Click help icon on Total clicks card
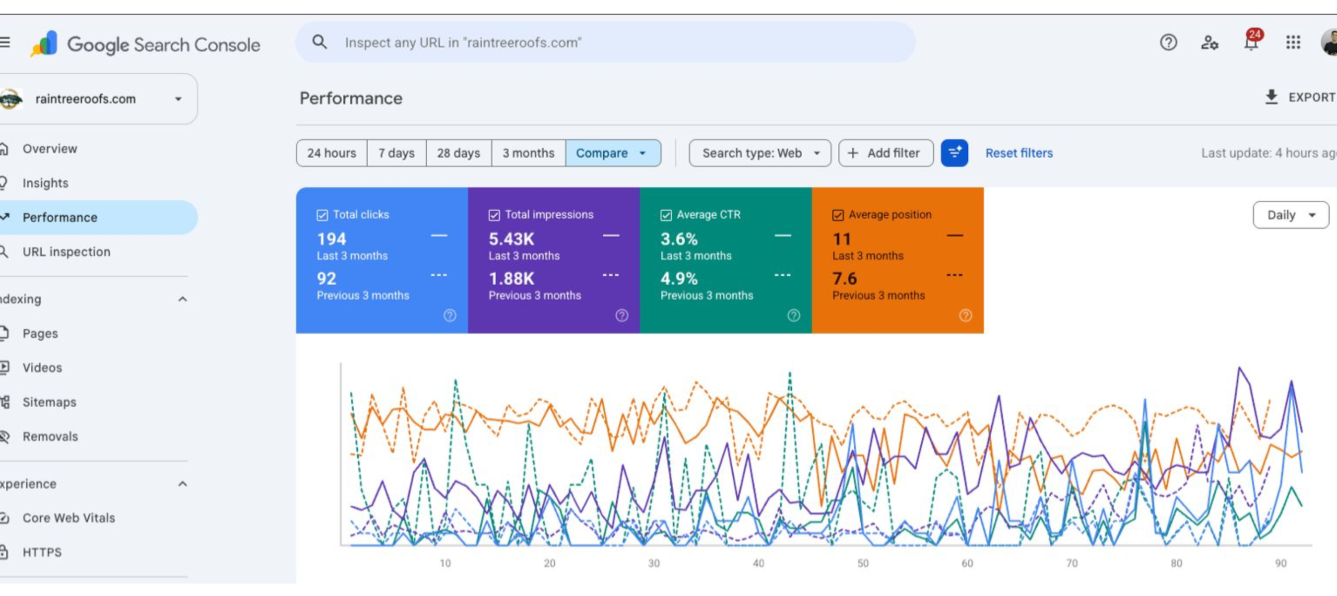The image size is (1337, 596). [x=450, y=315]
